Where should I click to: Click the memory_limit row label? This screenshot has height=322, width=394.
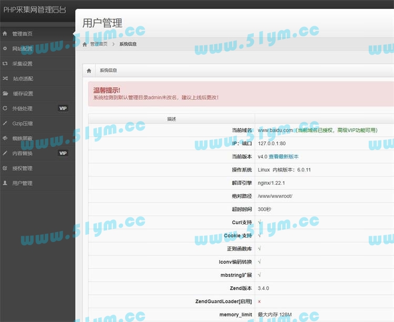tap(236, 315)
